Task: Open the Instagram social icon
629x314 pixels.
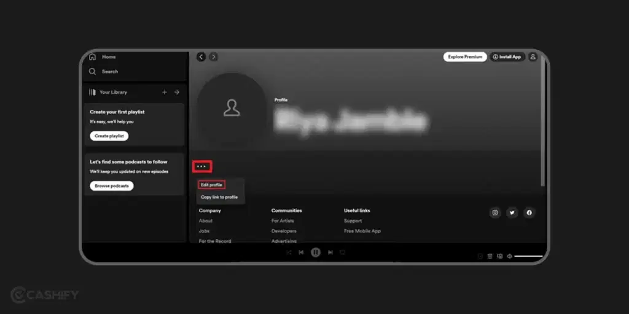Action: [x=495, y=213]
